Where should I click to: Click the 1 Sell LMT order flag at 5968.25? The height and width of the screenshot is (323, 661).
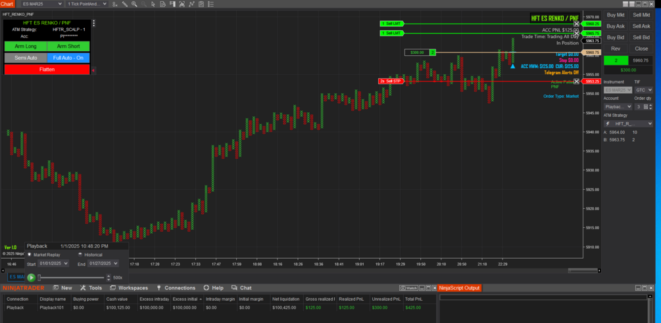click(391, 24)
